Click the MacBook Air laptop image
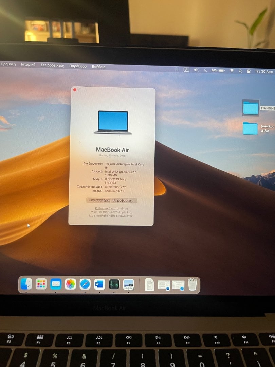Image resolution: width=275 pixels, height=367 pixels. pos(113,122)
